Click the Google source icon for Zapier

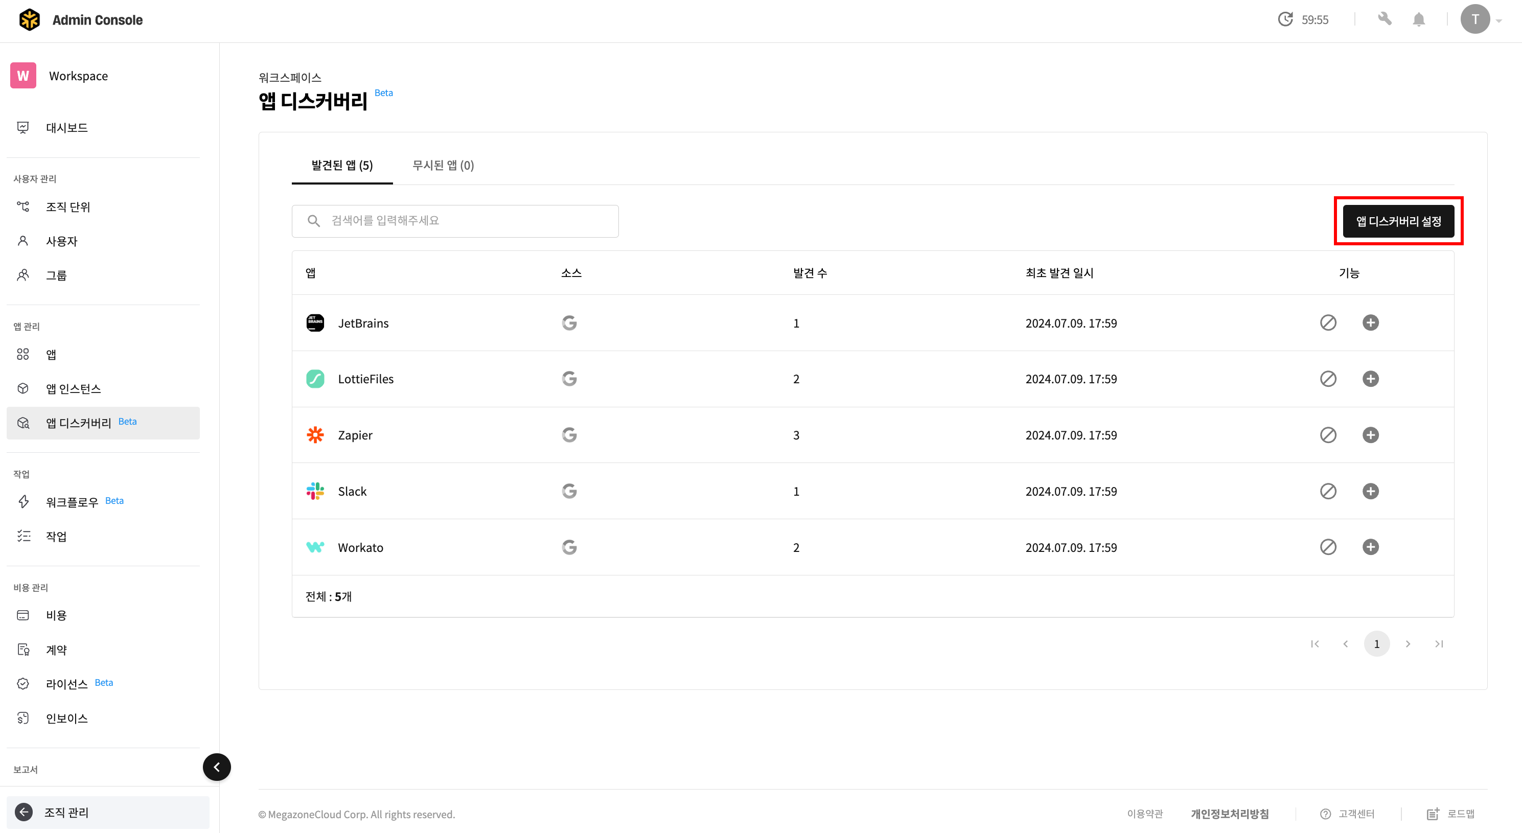(x=569, y=435)
